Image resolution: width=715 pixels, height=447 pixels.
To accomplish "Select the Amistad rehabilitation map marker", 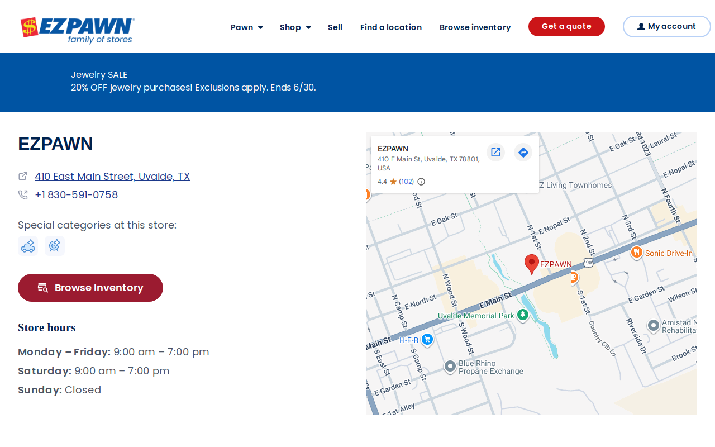I will pos(654,325).
